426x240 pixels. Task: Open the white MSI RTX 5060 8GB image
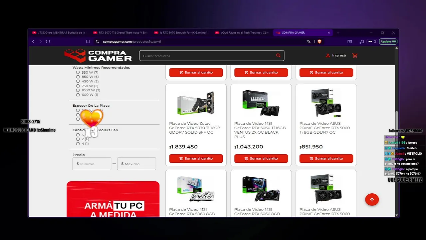[x=196, y=189]
